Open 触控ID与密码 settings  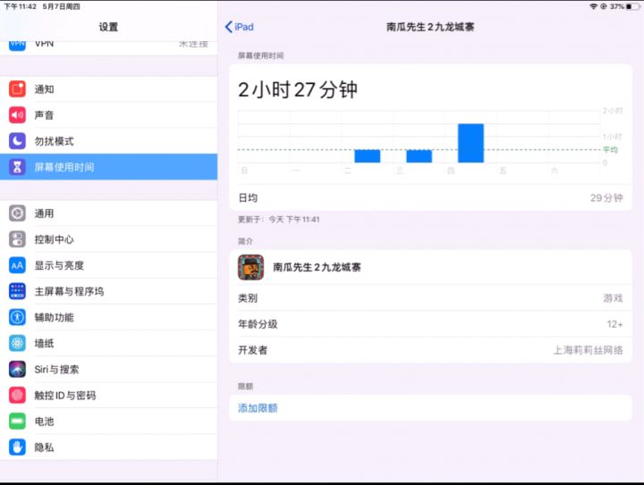(108, 395)
